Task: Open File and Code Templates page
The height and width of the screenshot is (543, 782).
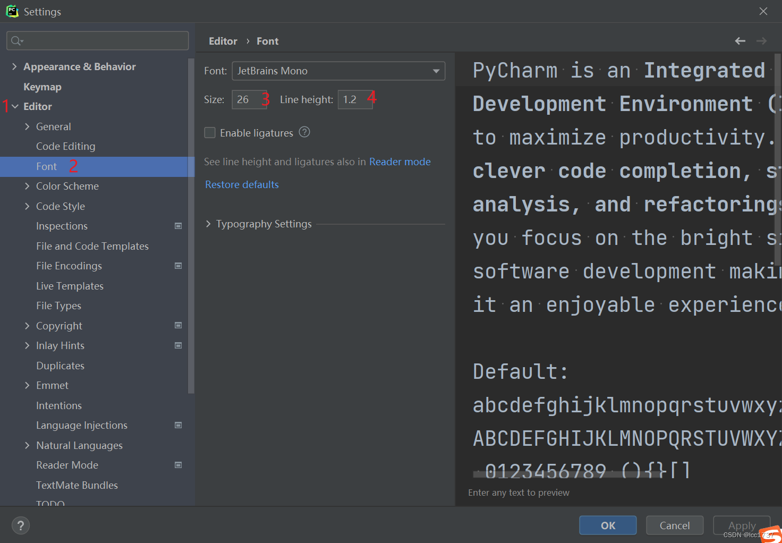Action: (x=92, y=246)
